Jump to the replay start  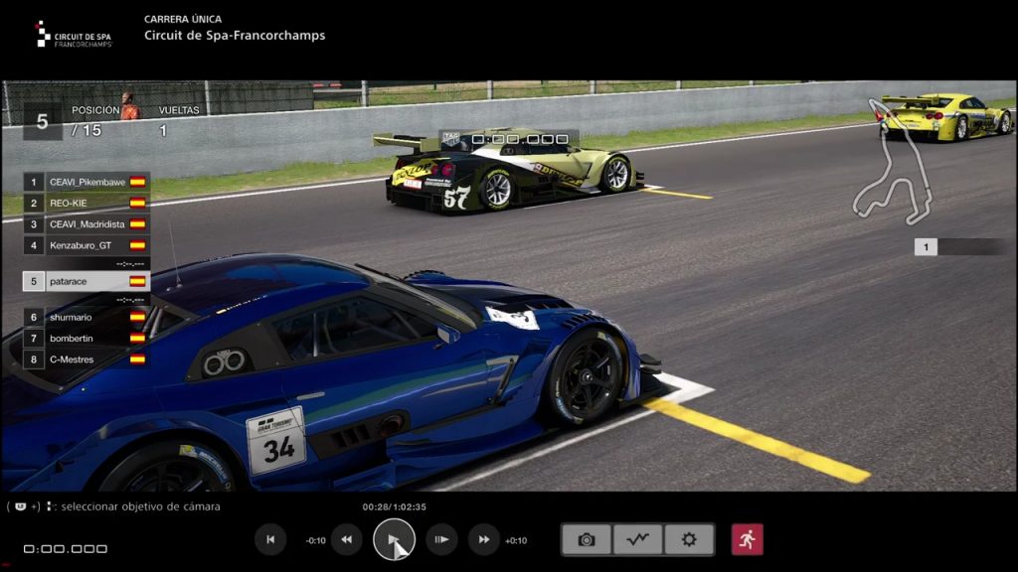point(270,539)
